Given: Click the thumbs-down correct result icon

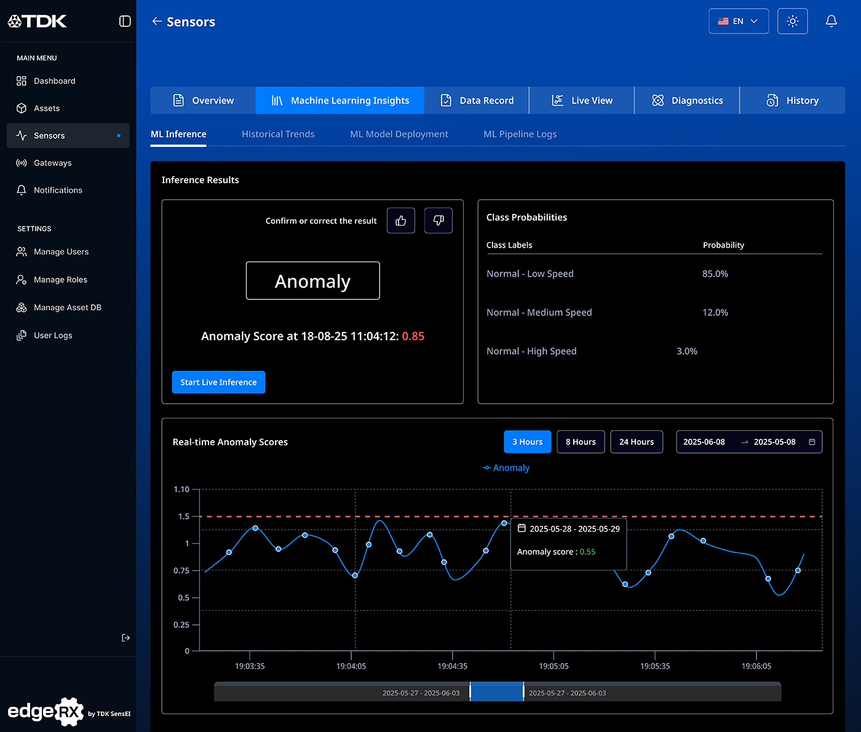Looking at the screenshot, I should pos(438,221).
